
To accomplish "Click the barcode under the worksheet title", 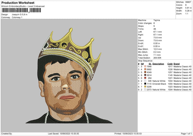I will click(x=21, y=10).
